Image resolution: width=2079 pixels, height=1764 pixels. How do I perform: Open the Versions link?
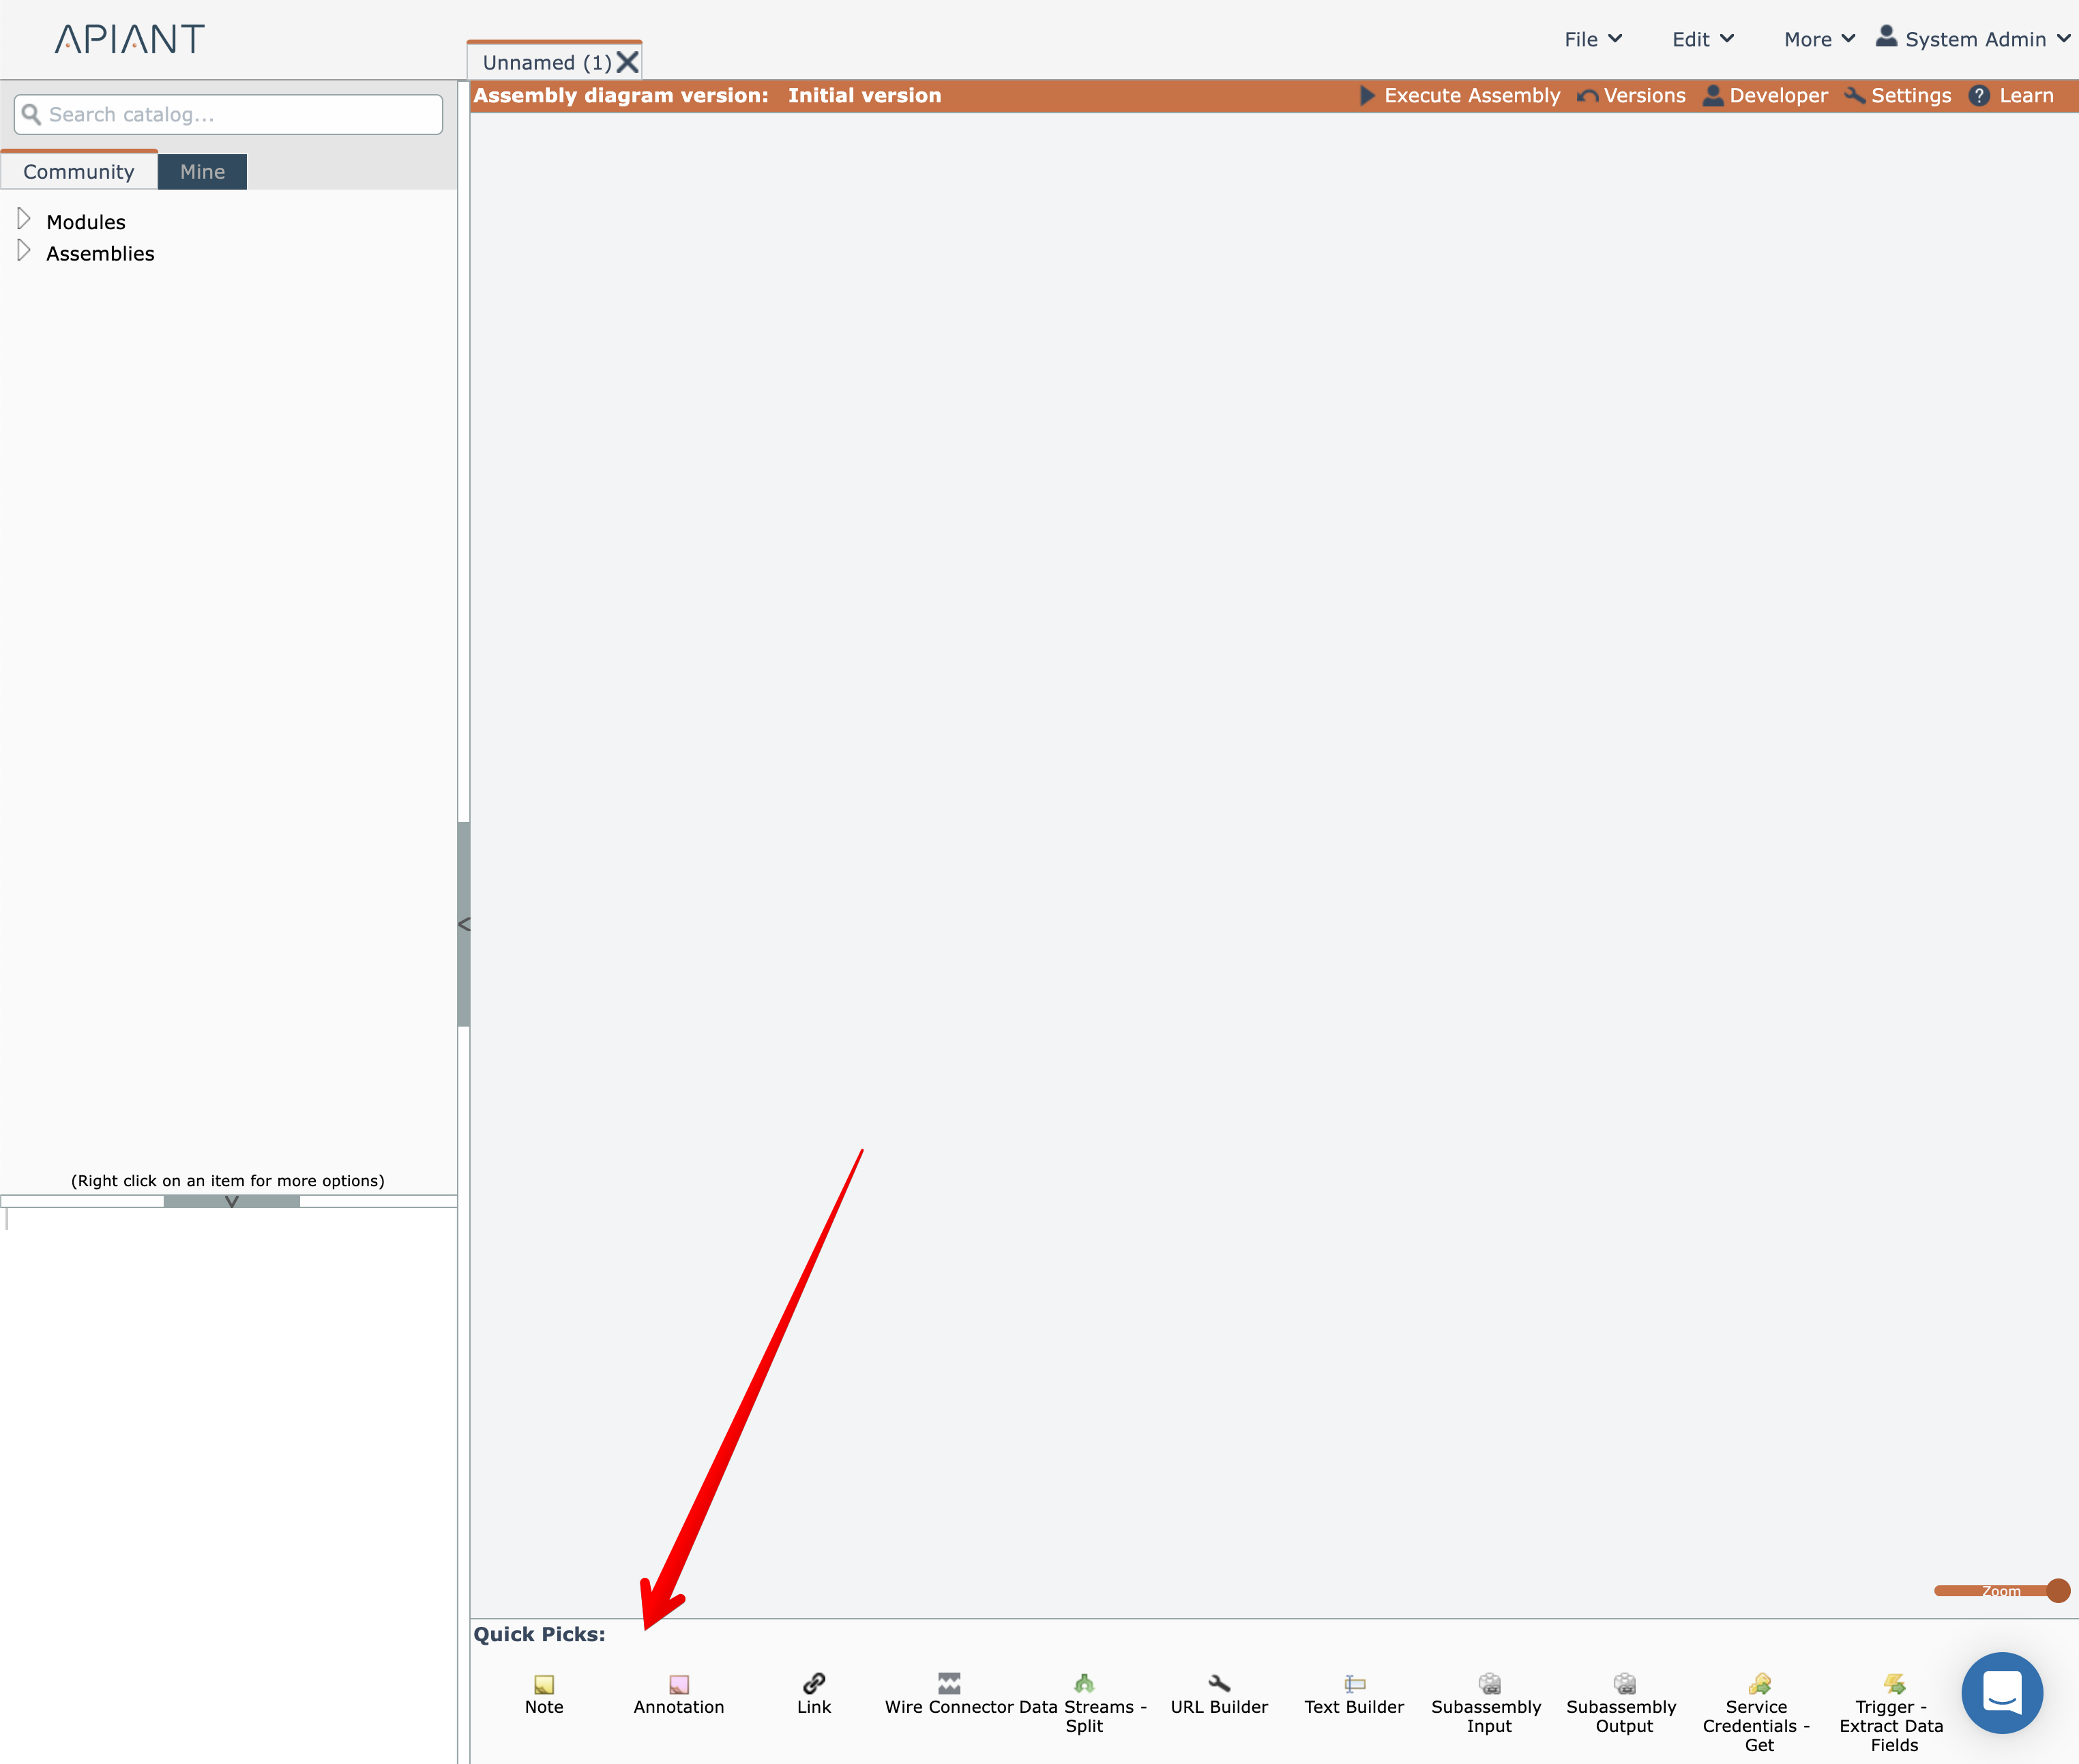(x=1632, y=95)
